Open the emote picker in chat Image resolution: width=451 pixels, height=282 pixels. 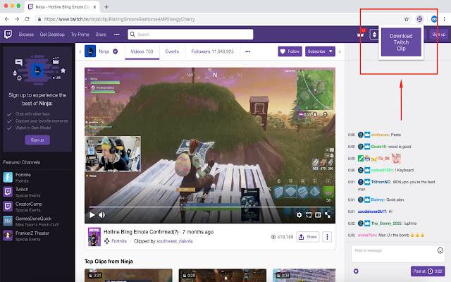440,250
